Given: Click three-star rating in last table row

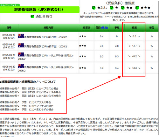Looking at the screenshot, I should pyautogui.click(x=83, y=68).
